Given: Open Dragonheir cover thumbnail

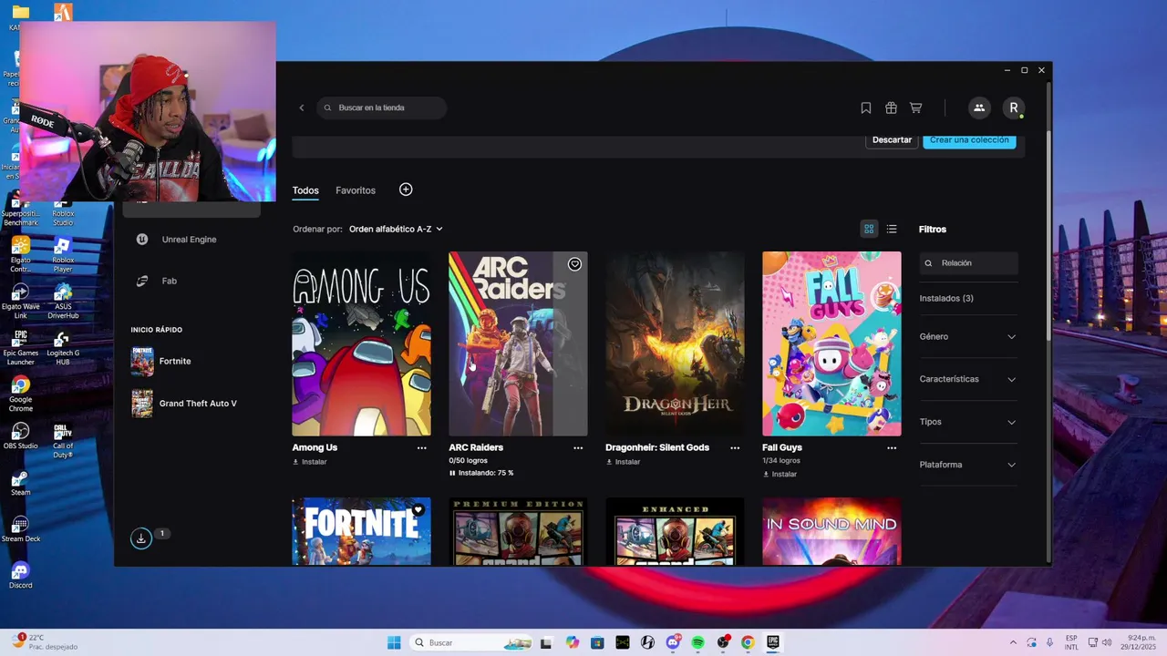Looking at the screenshot, I should 675,343.
